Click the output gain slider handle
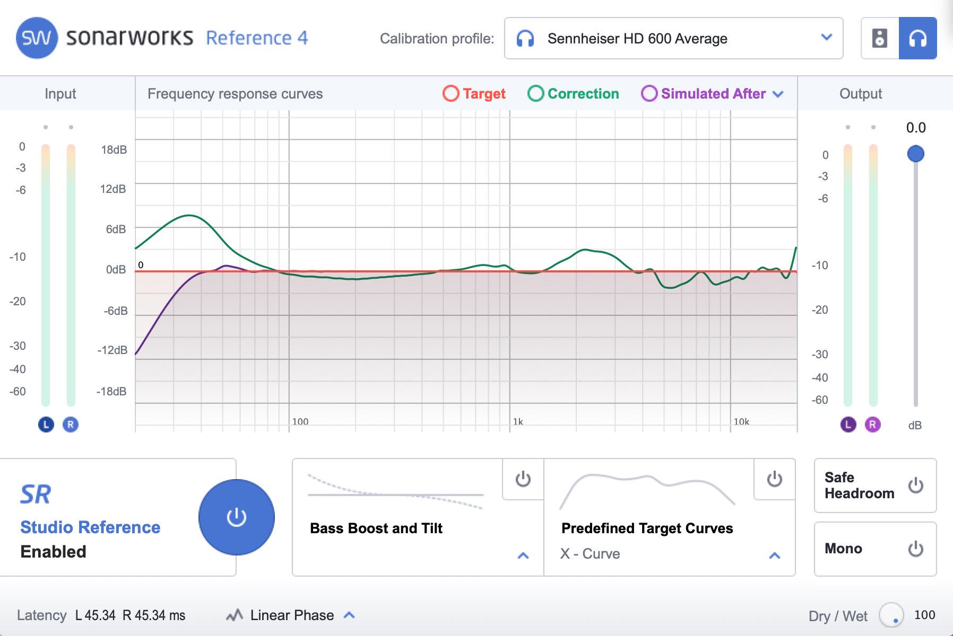The image size is (953, 636). tap(915, 154)
